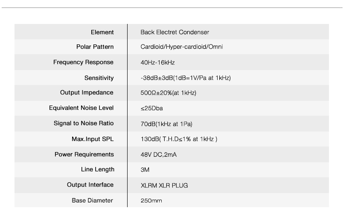Click the "Element" row label

coord(102,32)
